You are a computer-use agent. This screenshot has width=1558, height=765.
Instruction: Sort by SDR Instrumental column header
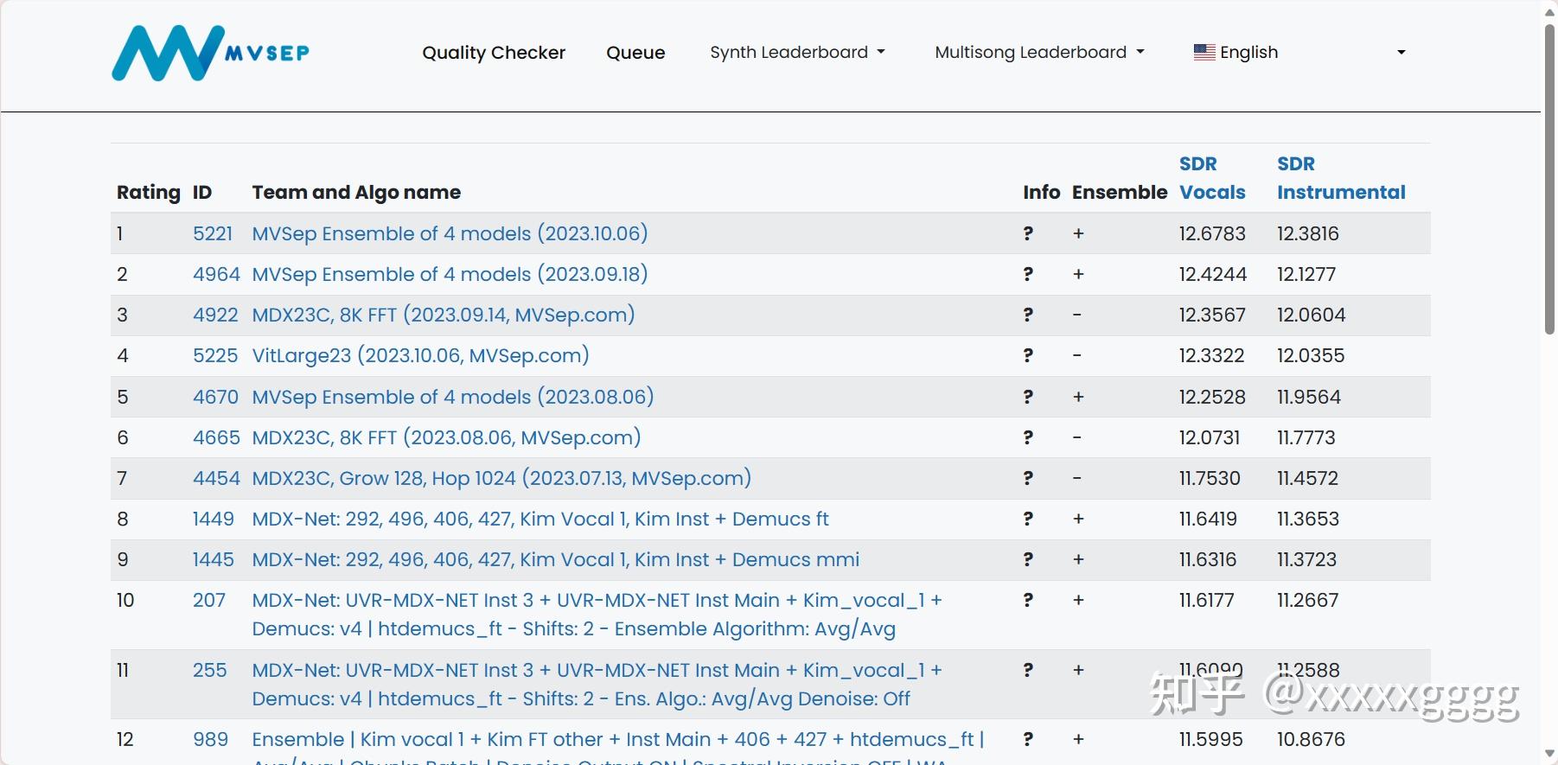(1341, 178)
